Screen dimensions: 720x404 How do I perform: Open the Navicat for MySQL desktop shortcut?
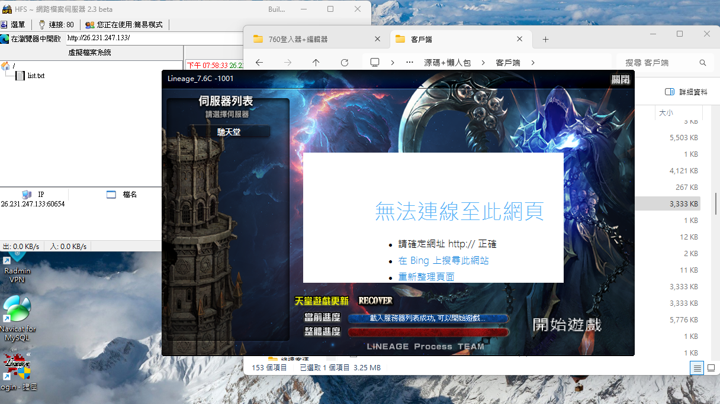[x=17, y=319]
